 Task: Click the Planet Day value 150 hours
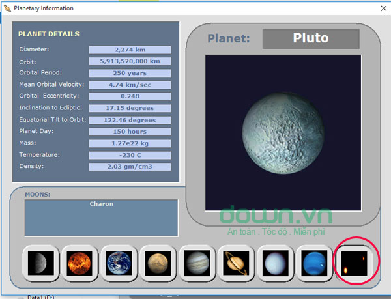pos(130,132)
